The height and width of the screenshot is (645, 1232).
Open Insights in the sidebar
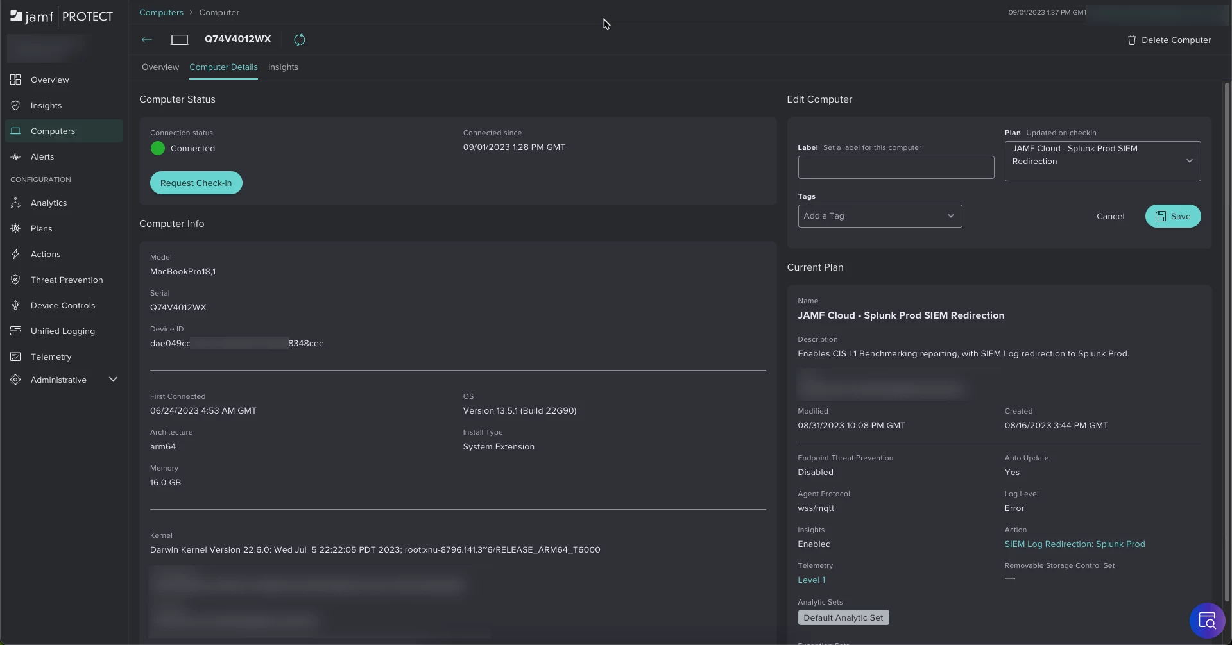coord(64,105)
